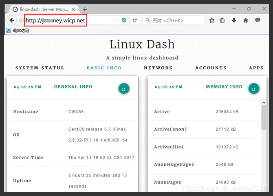
Task: Click the most visited bookmarks folder icon
Action: tap(9, 31)
